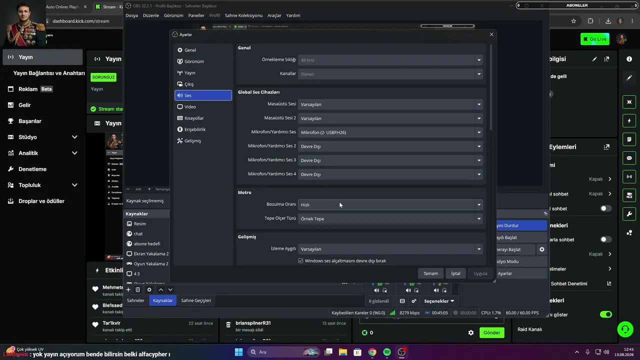
Task: Move source up with arrow icon
Action: tap(161, 289)
